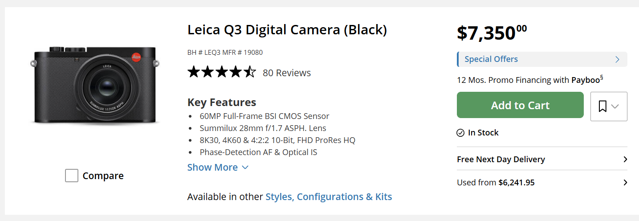Viewport: 639px width, 221px height.
Task: Open Styles, Configurations & Kits link
Action: point(329,196)
